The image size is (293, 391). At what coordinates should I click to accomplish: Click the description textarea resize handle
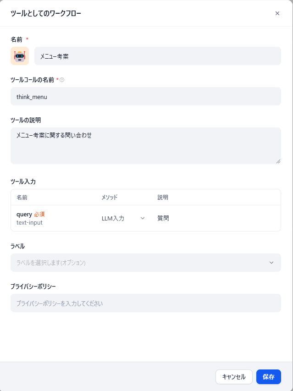[x=278, y=161]
